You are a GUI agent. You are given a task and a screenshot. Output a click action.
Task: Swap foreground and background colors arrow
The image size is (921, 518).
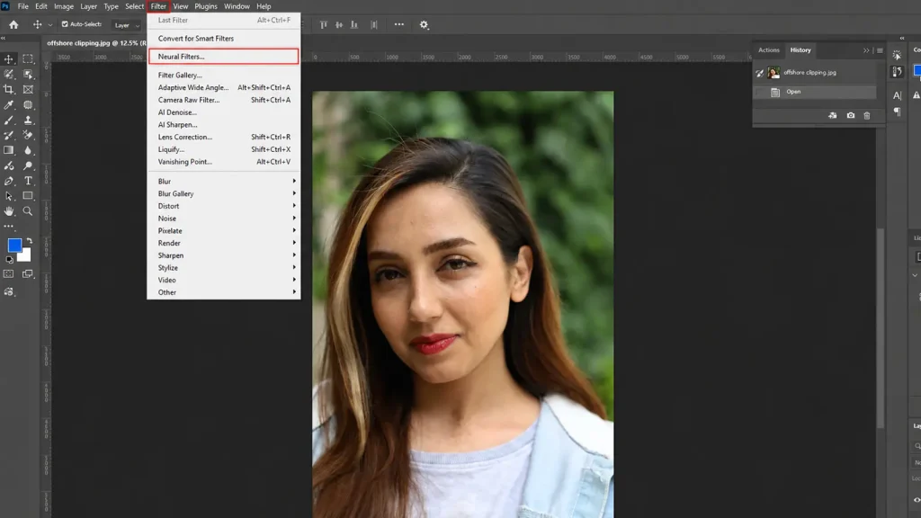(x=30, y=241)
